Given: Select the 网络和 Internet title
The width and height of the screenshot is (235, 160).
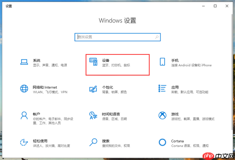Looking at the screenshot, I should (x=45, y=87).
